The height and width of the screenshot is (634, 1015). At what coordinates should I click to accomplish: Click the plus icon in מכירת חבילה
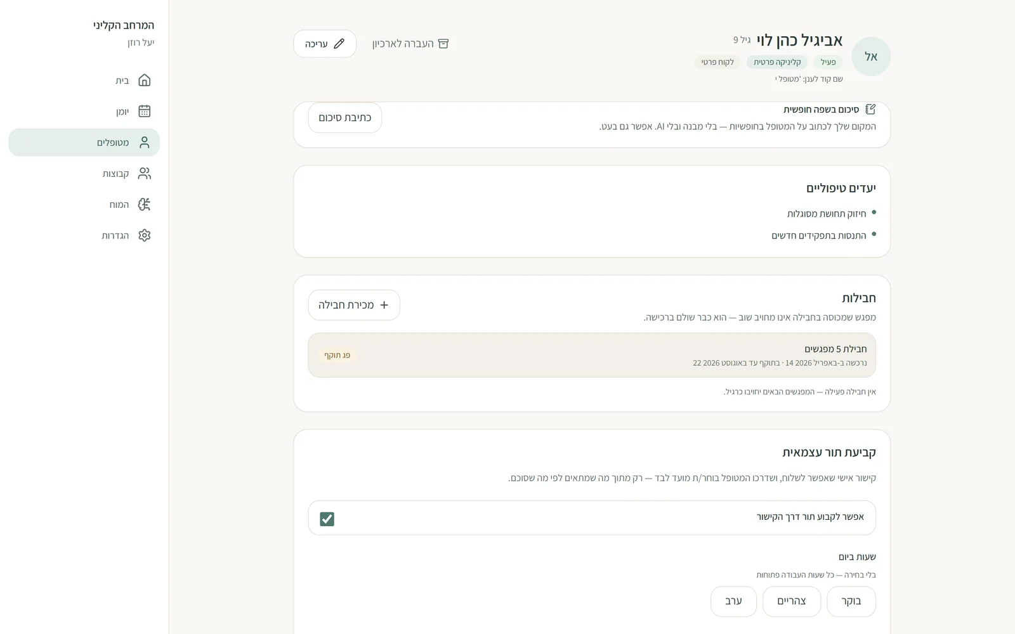click(384, 305)
